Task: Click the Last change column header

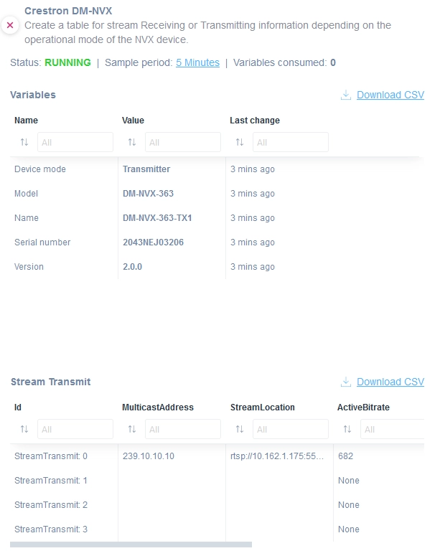Action: point(255,121)
